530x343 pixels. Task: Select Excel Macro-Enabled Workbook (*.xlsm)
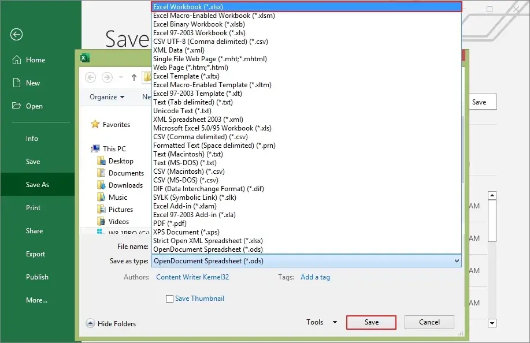click(306, 16)
